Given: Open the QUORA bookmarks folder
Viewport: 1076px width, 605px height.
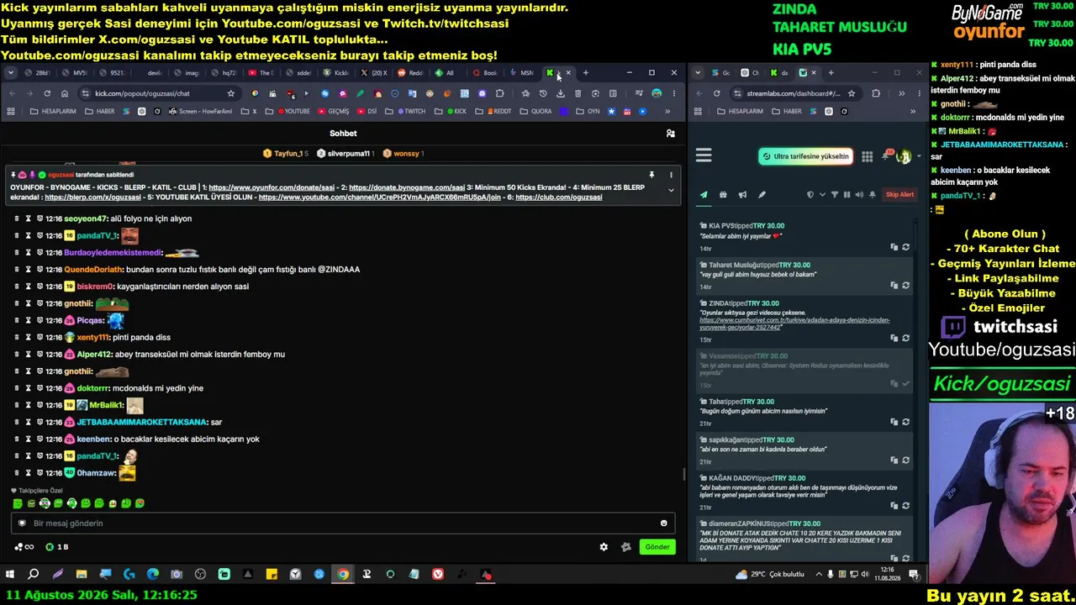Looking at the screenshot, I should point(536,111).
